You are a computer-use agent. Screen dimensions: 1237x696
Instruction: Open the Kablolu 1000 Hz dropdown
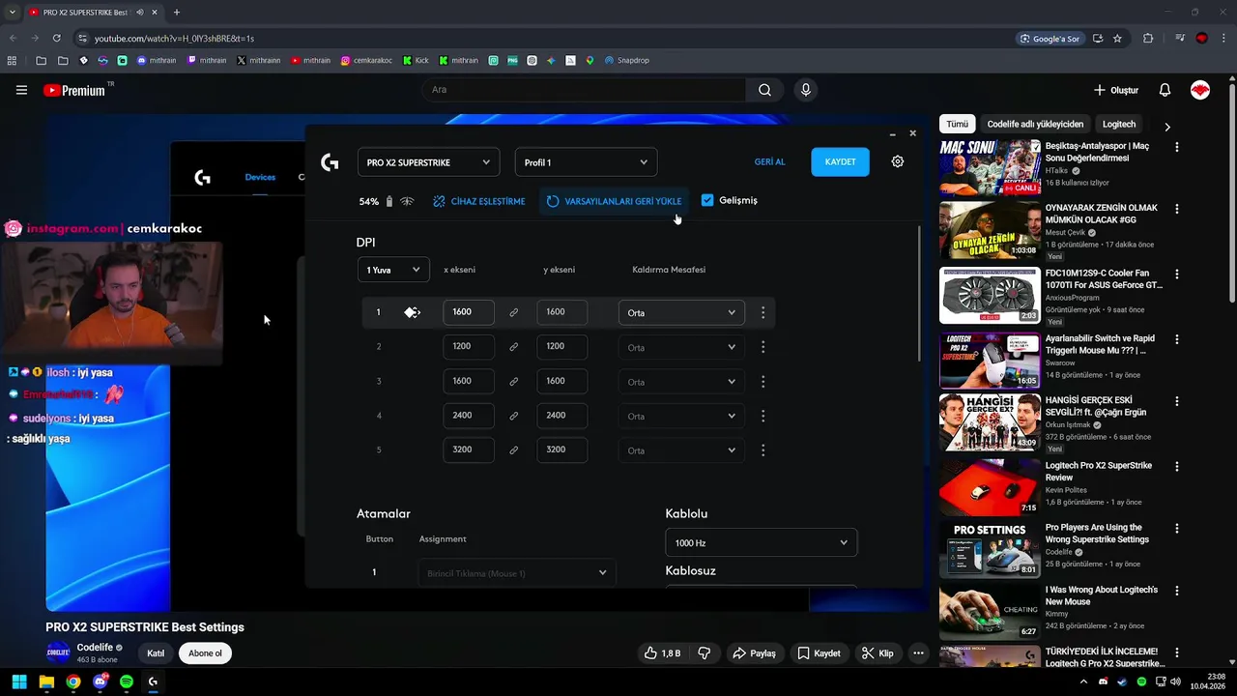click(762, 543)
